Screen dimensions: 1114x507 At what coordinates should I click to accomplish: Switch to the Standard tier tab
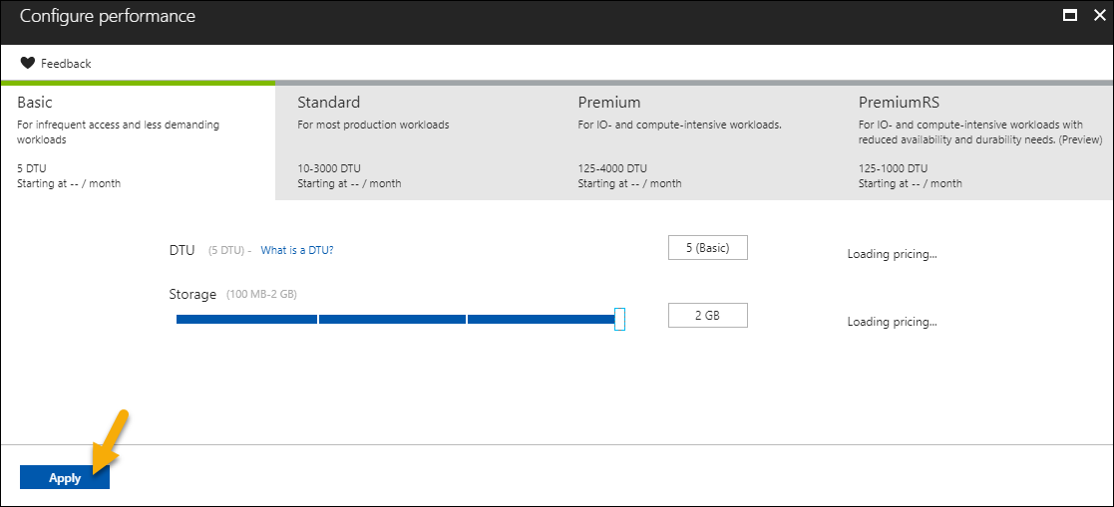click(x=415, y=142)
